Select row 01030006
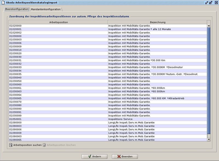Screen dimensions: 219x161 (x=108, y=43)
